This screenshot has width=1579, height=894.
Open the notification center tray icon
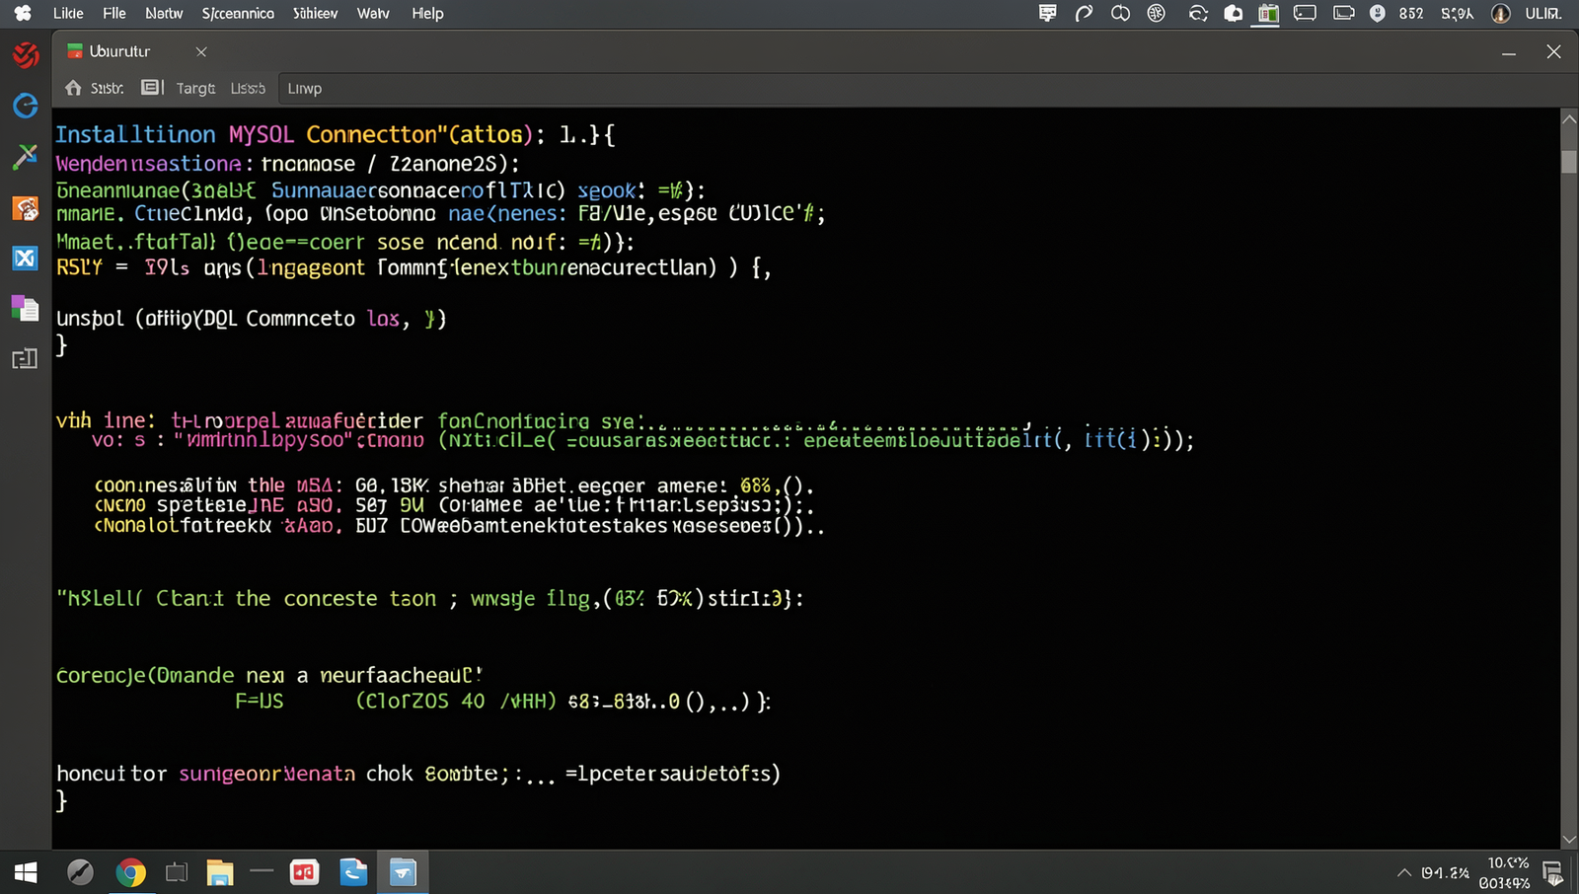pos(1552,873)
